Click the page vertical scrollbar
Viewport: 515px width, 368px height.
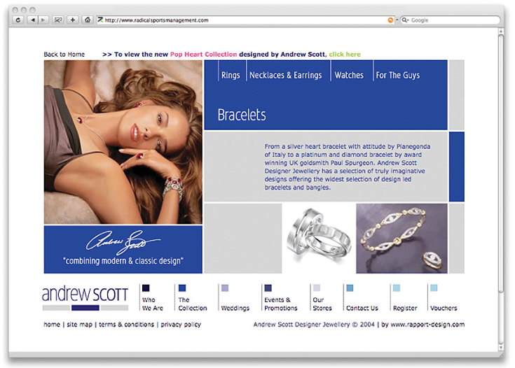pyautogui.click(x=500, y=190)
